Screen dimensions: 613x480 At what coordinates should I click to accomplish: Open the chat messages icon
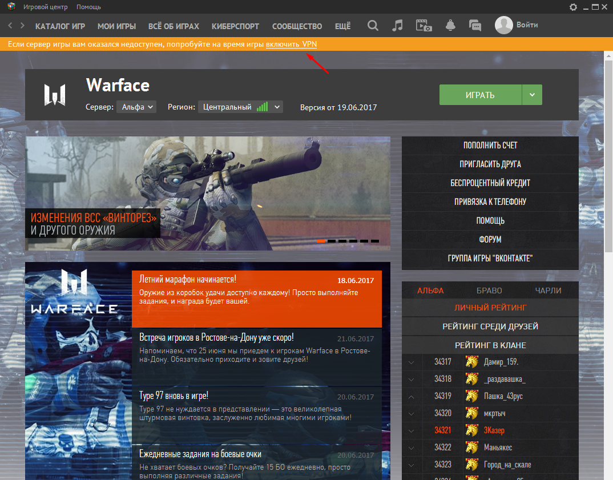click(475, 26)
